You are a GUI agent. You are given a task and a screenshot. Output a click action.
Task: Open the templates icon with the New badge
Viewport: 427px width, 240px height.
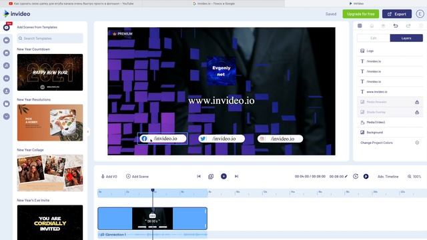pos(7,27)
